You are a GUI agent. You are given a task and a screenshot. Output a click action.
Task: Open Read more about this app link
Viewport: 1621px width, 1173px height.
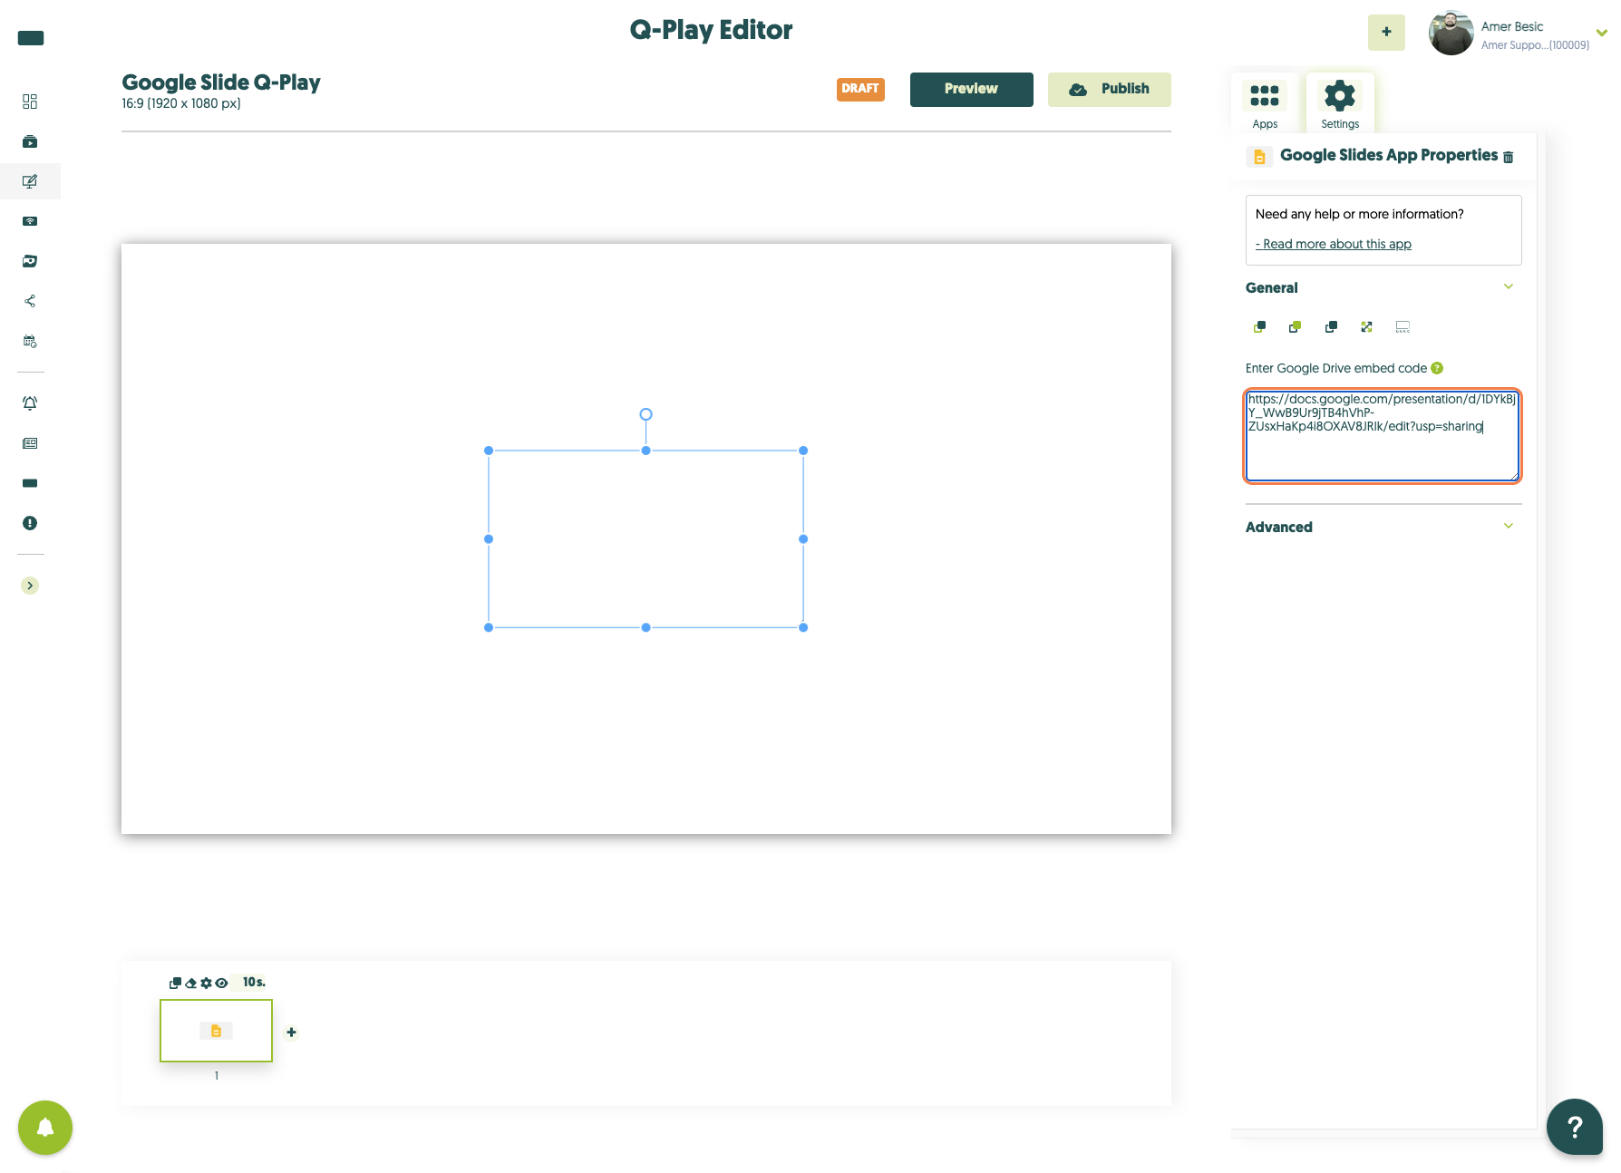1333,244
